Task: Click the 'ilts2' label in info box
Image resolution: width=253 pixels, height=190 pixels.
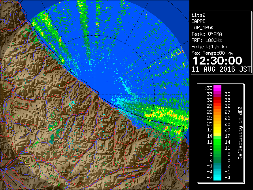Action: tap(198, 15)
